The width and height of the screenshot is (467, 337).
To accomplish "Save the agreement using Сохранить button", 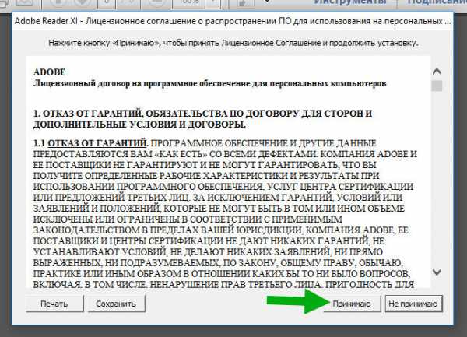I will pyautogui.click(x=116, y=304).
